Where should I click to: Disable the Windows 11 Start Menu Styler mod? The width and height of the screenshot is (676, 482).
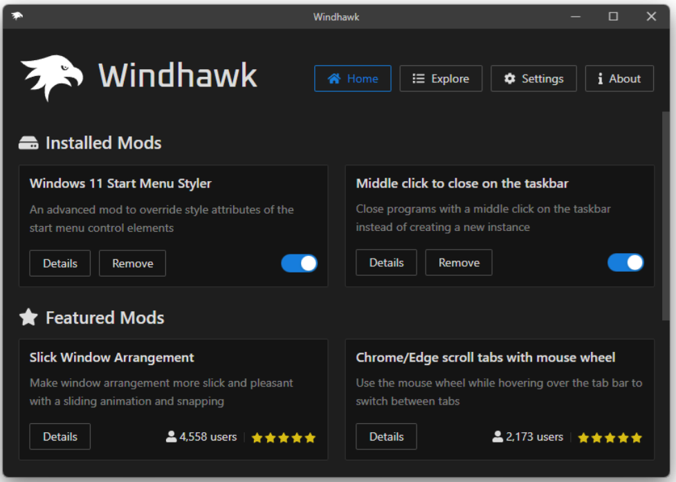(x=299, y=263)
